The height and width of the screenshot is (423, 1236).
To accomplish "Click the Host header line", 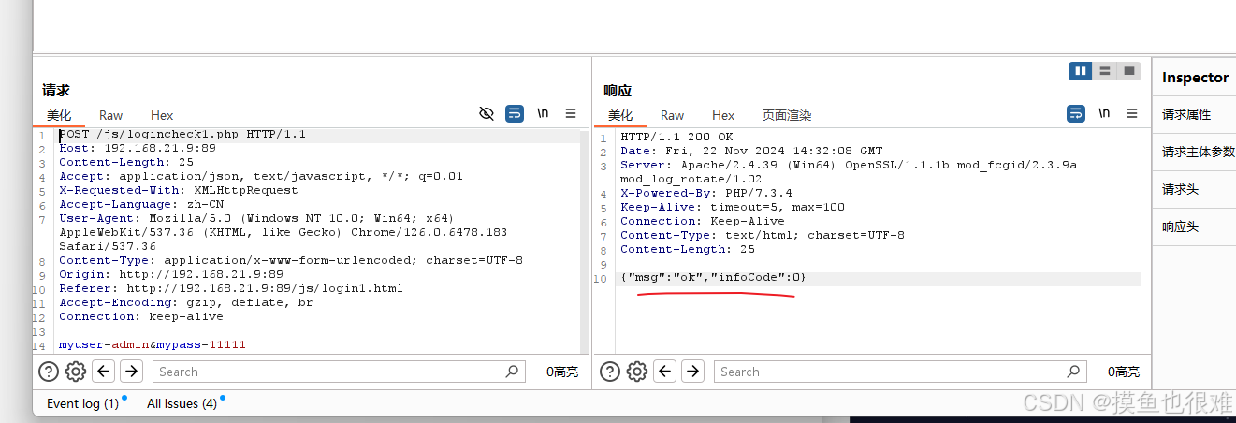I will pyautogui.click(x=138, y=148).
